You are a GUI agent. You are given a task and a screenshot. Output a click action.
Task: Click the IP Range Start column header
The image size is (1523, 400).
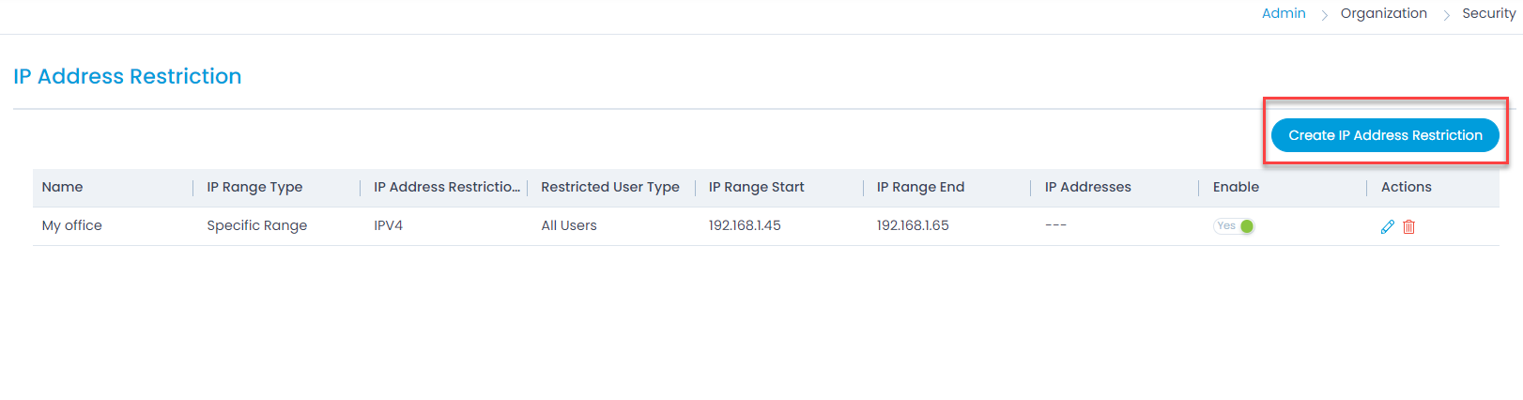tap(757, 187)
